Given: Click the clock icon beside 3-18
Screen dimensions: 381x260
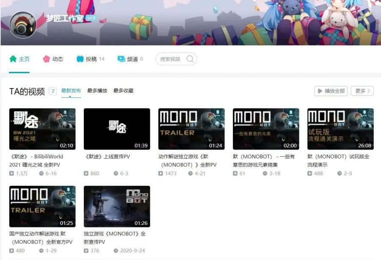Looking at the screenshot, I should point(265,174).
